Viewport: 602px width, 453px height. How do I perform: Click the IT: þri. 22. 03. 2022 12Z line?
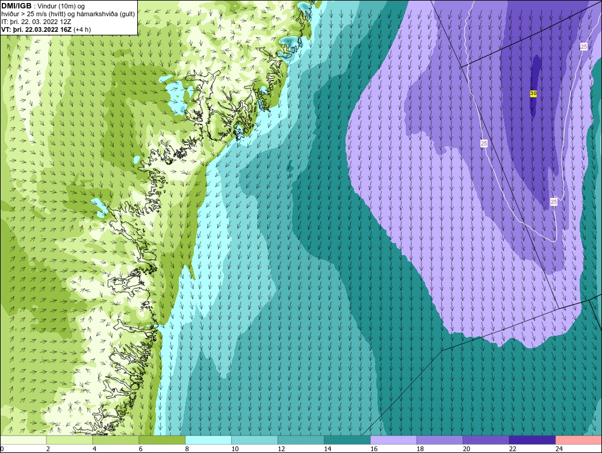coord(36,22)
